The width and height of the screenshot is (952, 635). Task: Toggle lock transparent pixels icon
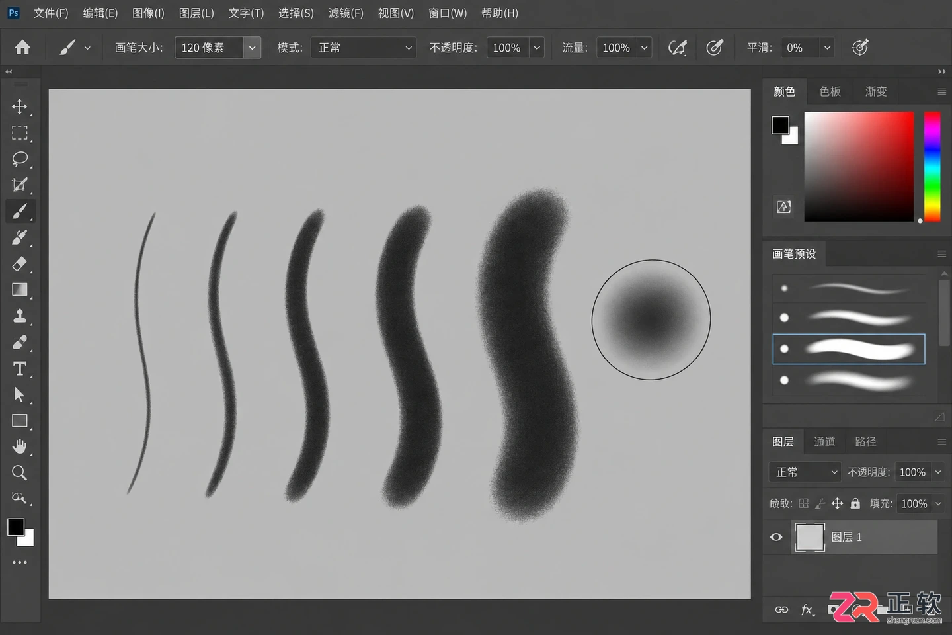[803, 503]
